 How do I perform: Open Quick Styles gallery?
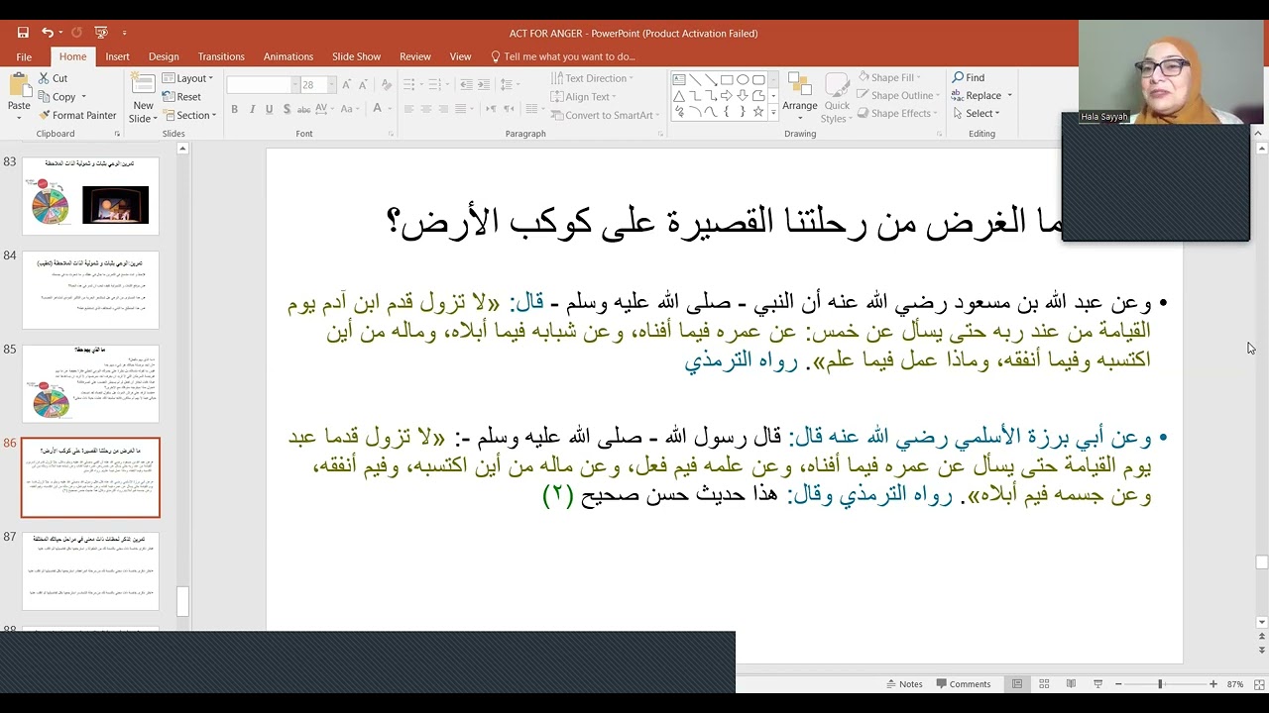click(837, 98)
